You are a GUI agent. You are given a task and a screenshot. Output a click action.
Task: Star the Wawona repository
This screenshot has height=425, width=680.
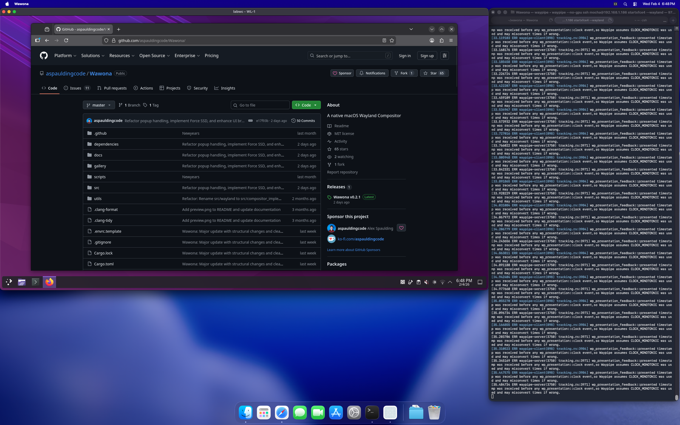pyautogui.click(x=434, y=73)
